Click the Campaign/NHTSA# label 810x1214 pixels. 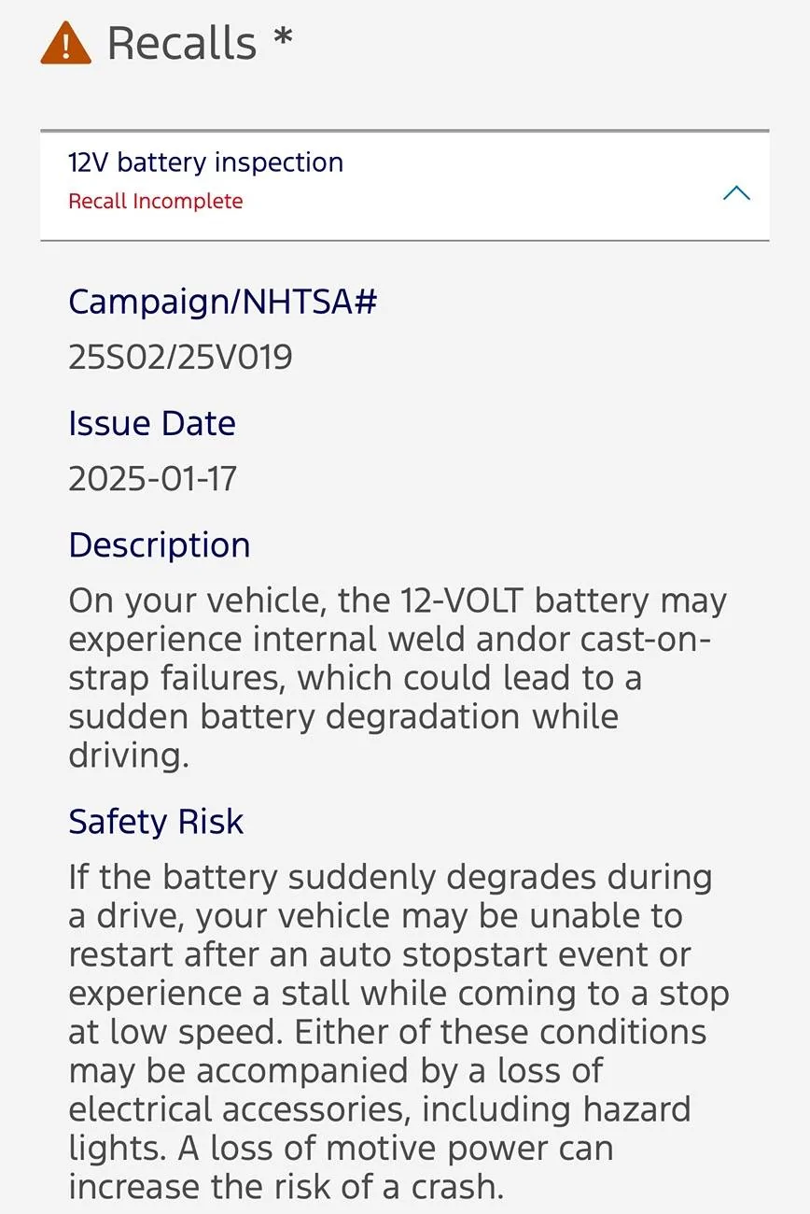tap(222, 302)
